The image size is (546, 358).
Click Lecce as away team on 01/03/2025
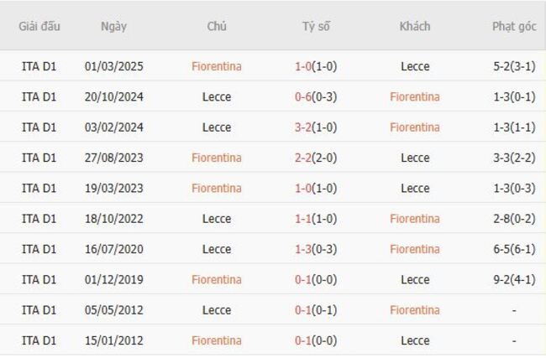[415, 66]
